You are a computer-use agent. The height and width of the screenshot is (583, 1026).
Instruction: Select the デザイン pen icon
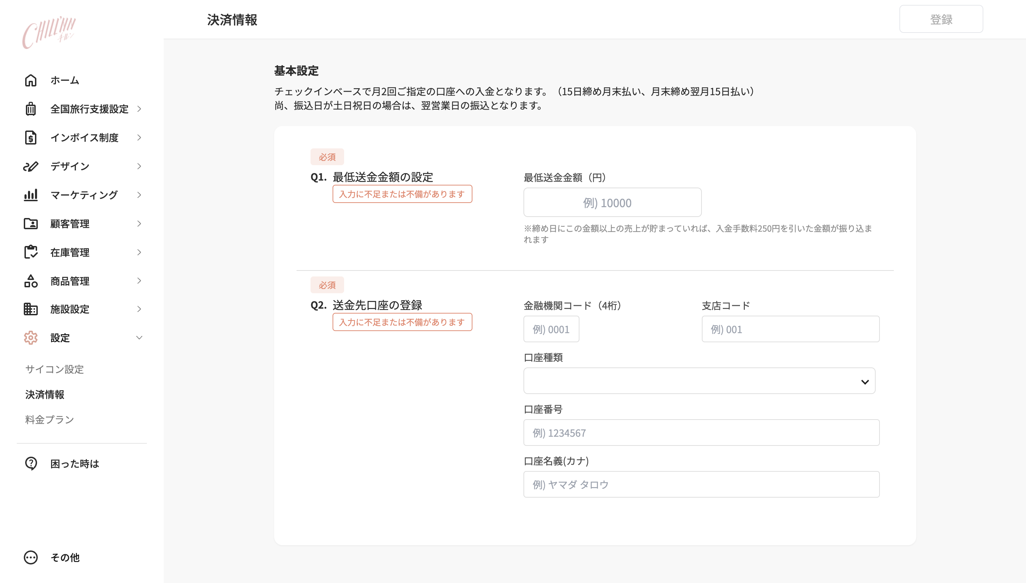31,166
